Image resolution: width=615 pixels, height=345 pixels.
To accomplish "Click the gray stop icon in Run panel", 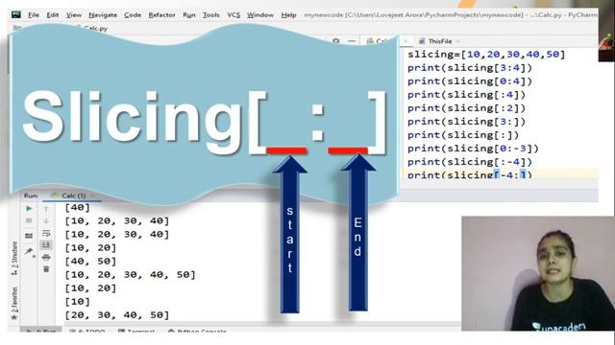I will (29, 221).
